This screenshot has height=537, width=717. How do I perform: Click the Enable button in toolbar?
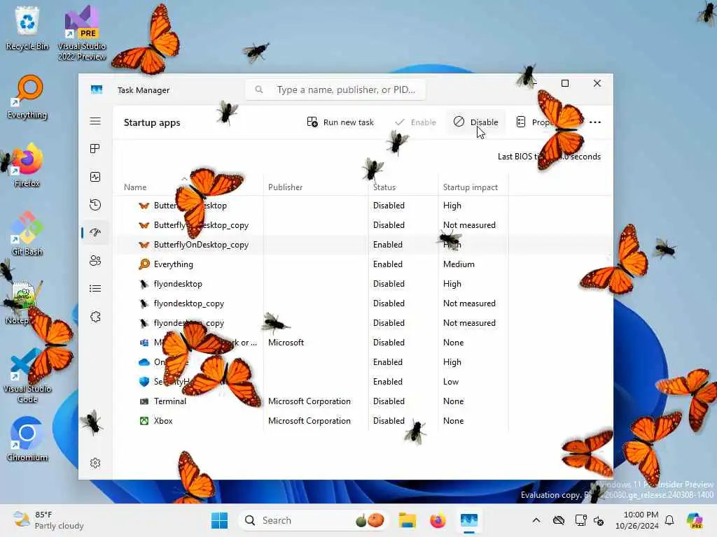[x=415, y=122]
